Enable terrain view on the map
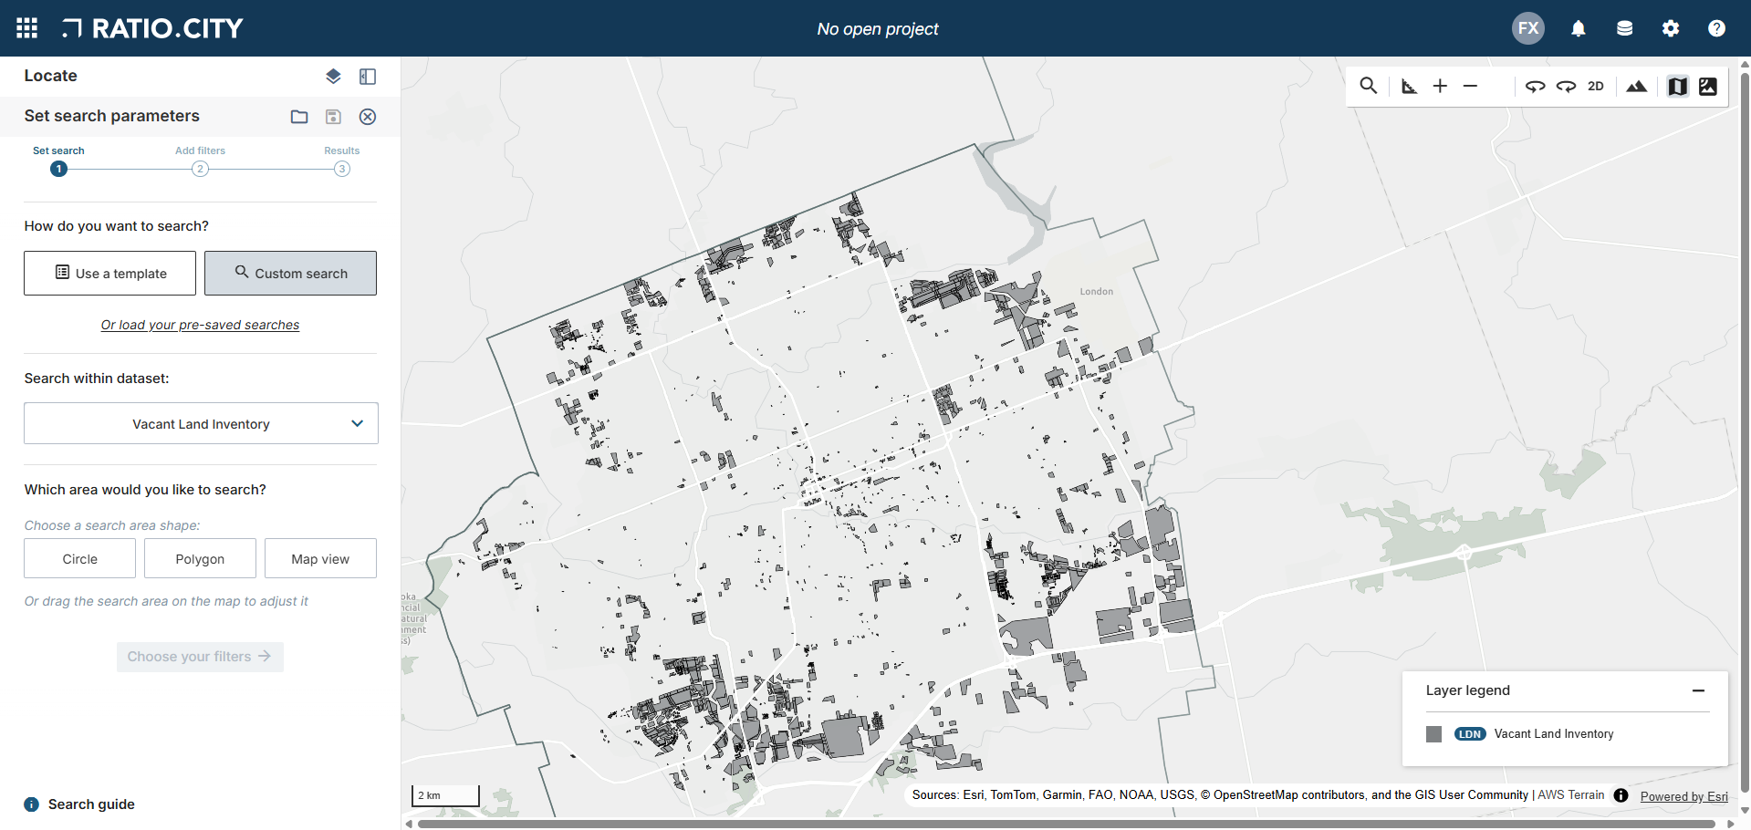 point(1636,86)
